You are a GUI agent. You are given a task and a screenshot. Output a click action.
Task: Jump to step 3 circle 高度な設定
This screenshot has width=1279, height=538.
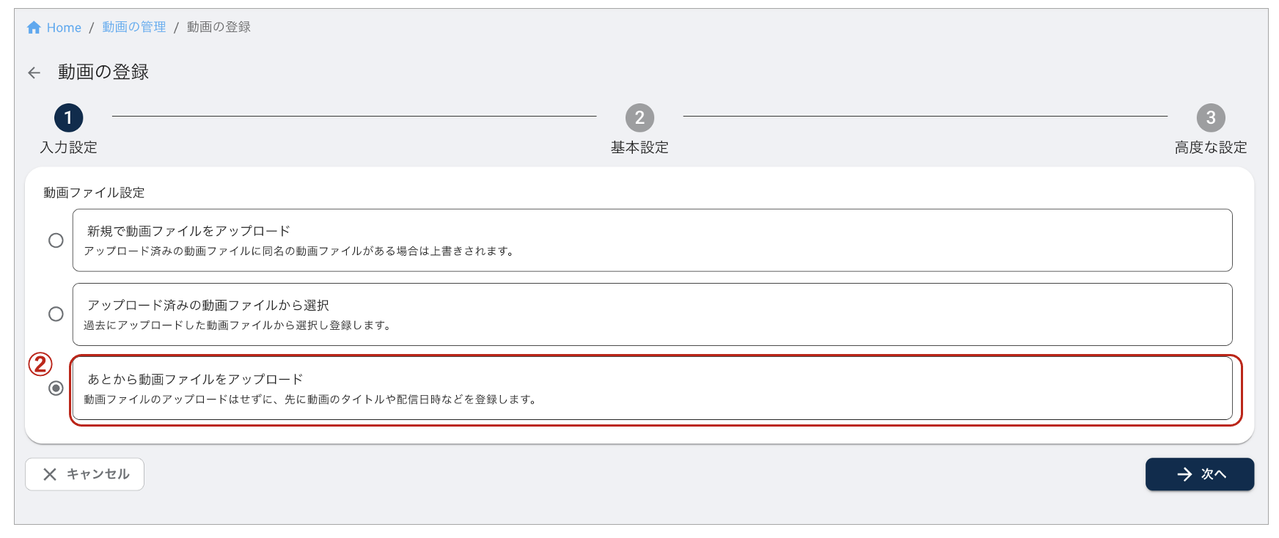(1211, 117)
